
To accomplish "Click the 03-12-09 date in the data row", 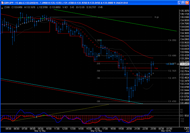I will [x=80, y=7].
